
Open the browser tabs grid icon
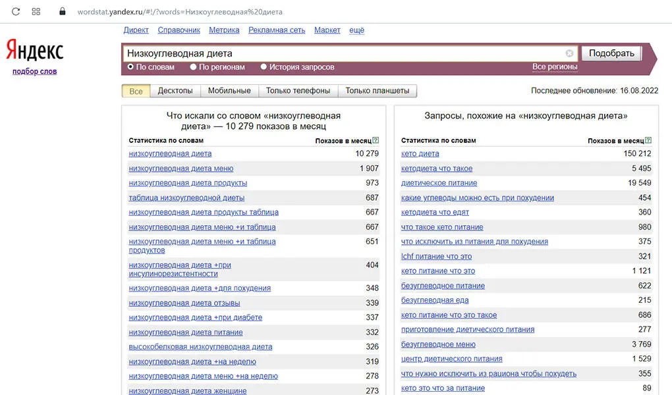(x=36, y=12)
